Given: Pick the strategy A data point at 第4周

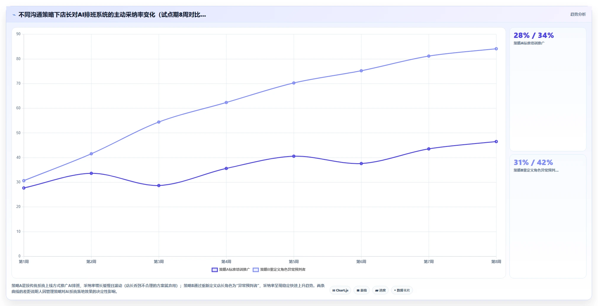Looking at the screenshot, I should (x=226, y=169).
